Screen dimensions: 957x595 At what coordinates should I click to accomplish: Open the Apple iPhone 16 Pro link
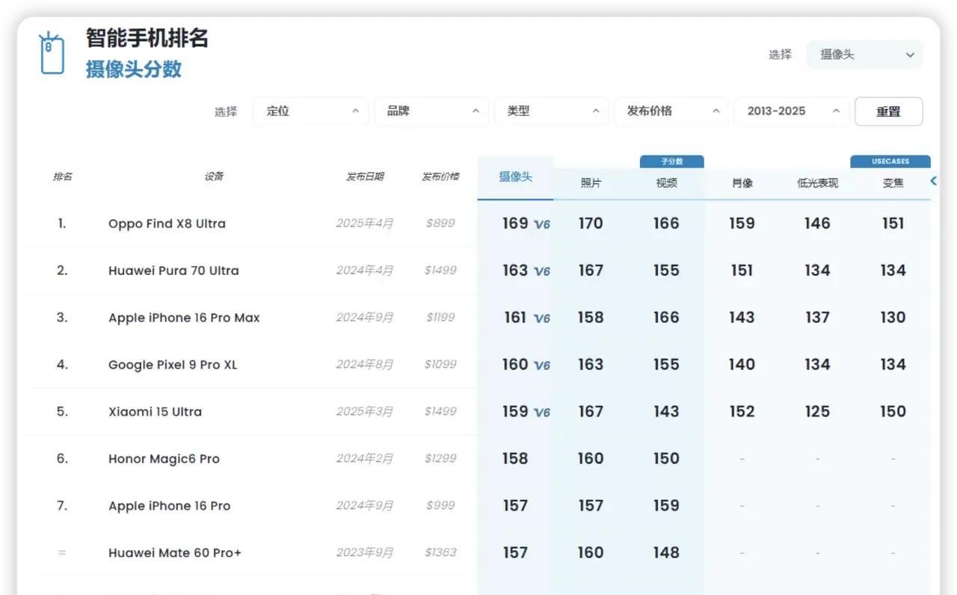[x=169, y=506]
